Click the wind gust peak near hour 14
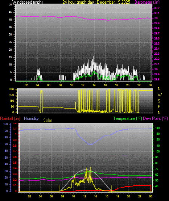This screenshot has height=201, width=169. tap(93, 56)
